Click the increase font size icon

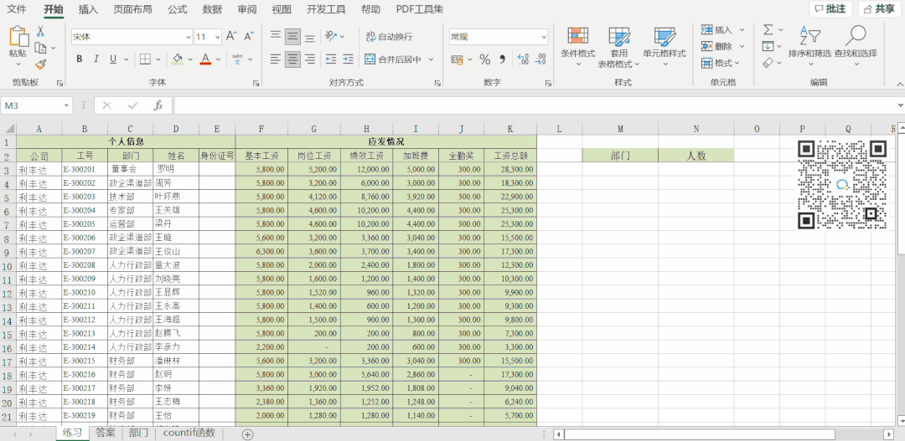coord(232,37)
